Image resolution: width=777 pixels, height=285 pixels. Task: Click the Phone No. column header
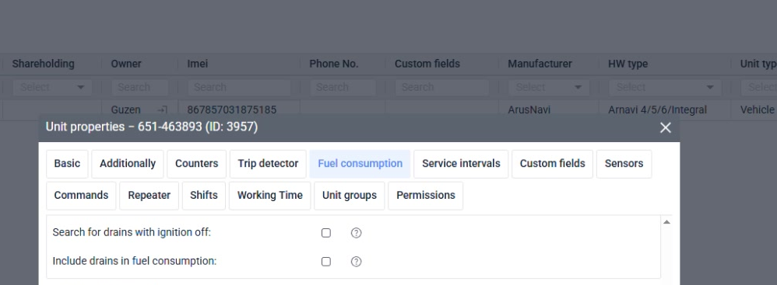(333, 64)
